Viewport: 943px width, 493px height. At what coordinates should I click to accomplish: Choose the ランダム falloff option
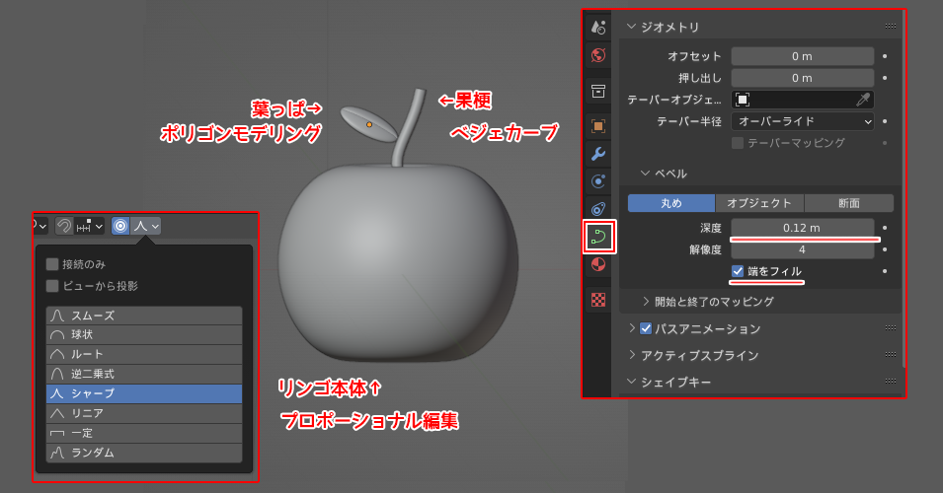coord(143,453)
